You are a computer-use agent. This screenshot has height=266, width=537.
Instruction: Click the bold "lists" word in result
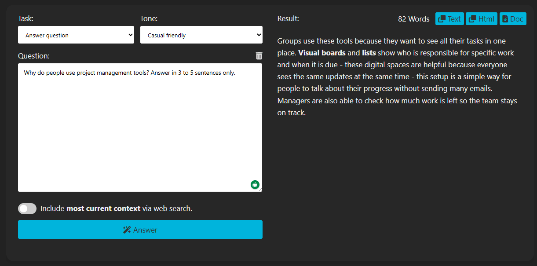click(x=369, y=53)
